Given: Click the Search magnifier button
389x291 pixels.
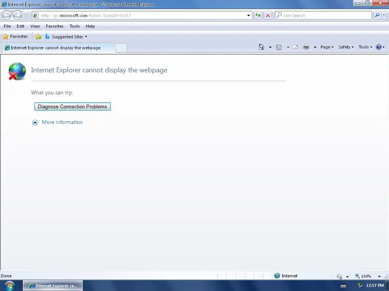Looking at the screenshot, I should [377, 15].
